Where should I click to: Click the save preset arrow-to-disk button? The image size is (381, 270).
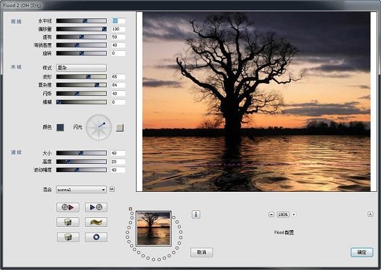click(96, 207)
